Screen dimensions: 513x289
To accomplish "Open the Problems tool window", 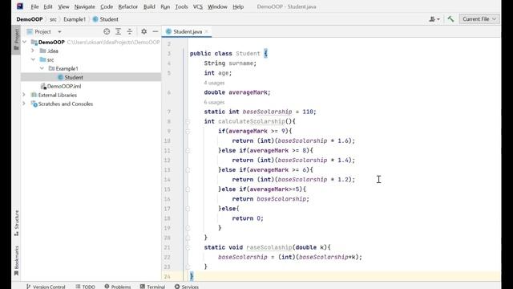I will [118, 287].
